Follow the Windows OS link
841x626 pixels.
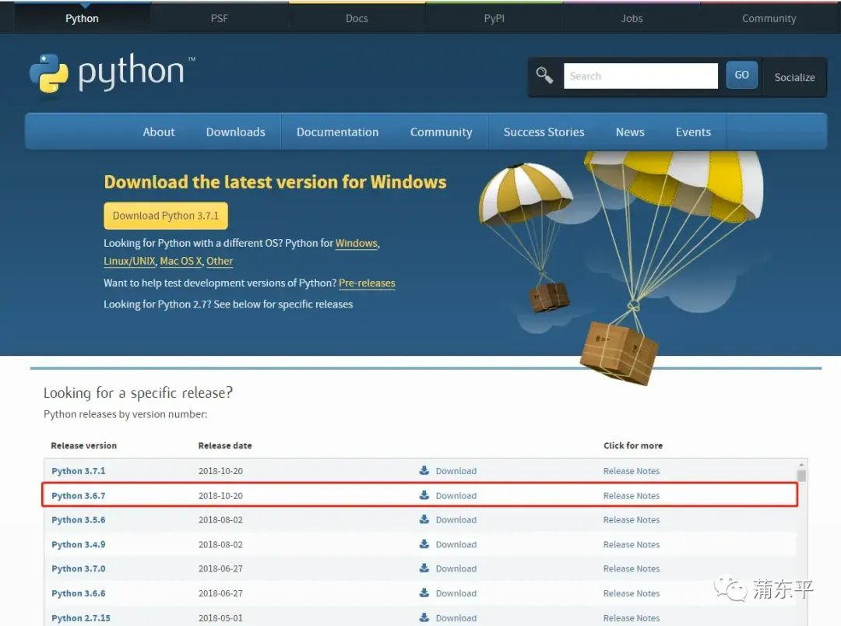pos(356,243)
